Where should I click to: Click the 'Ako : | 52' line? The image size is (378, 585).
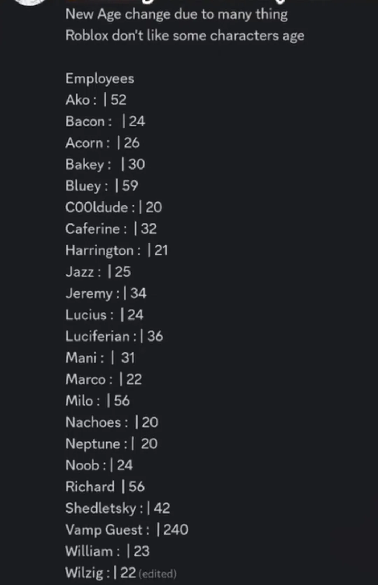pos(96,100)
